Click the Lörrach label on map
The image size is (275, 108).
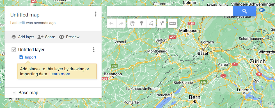pos(207,42)
